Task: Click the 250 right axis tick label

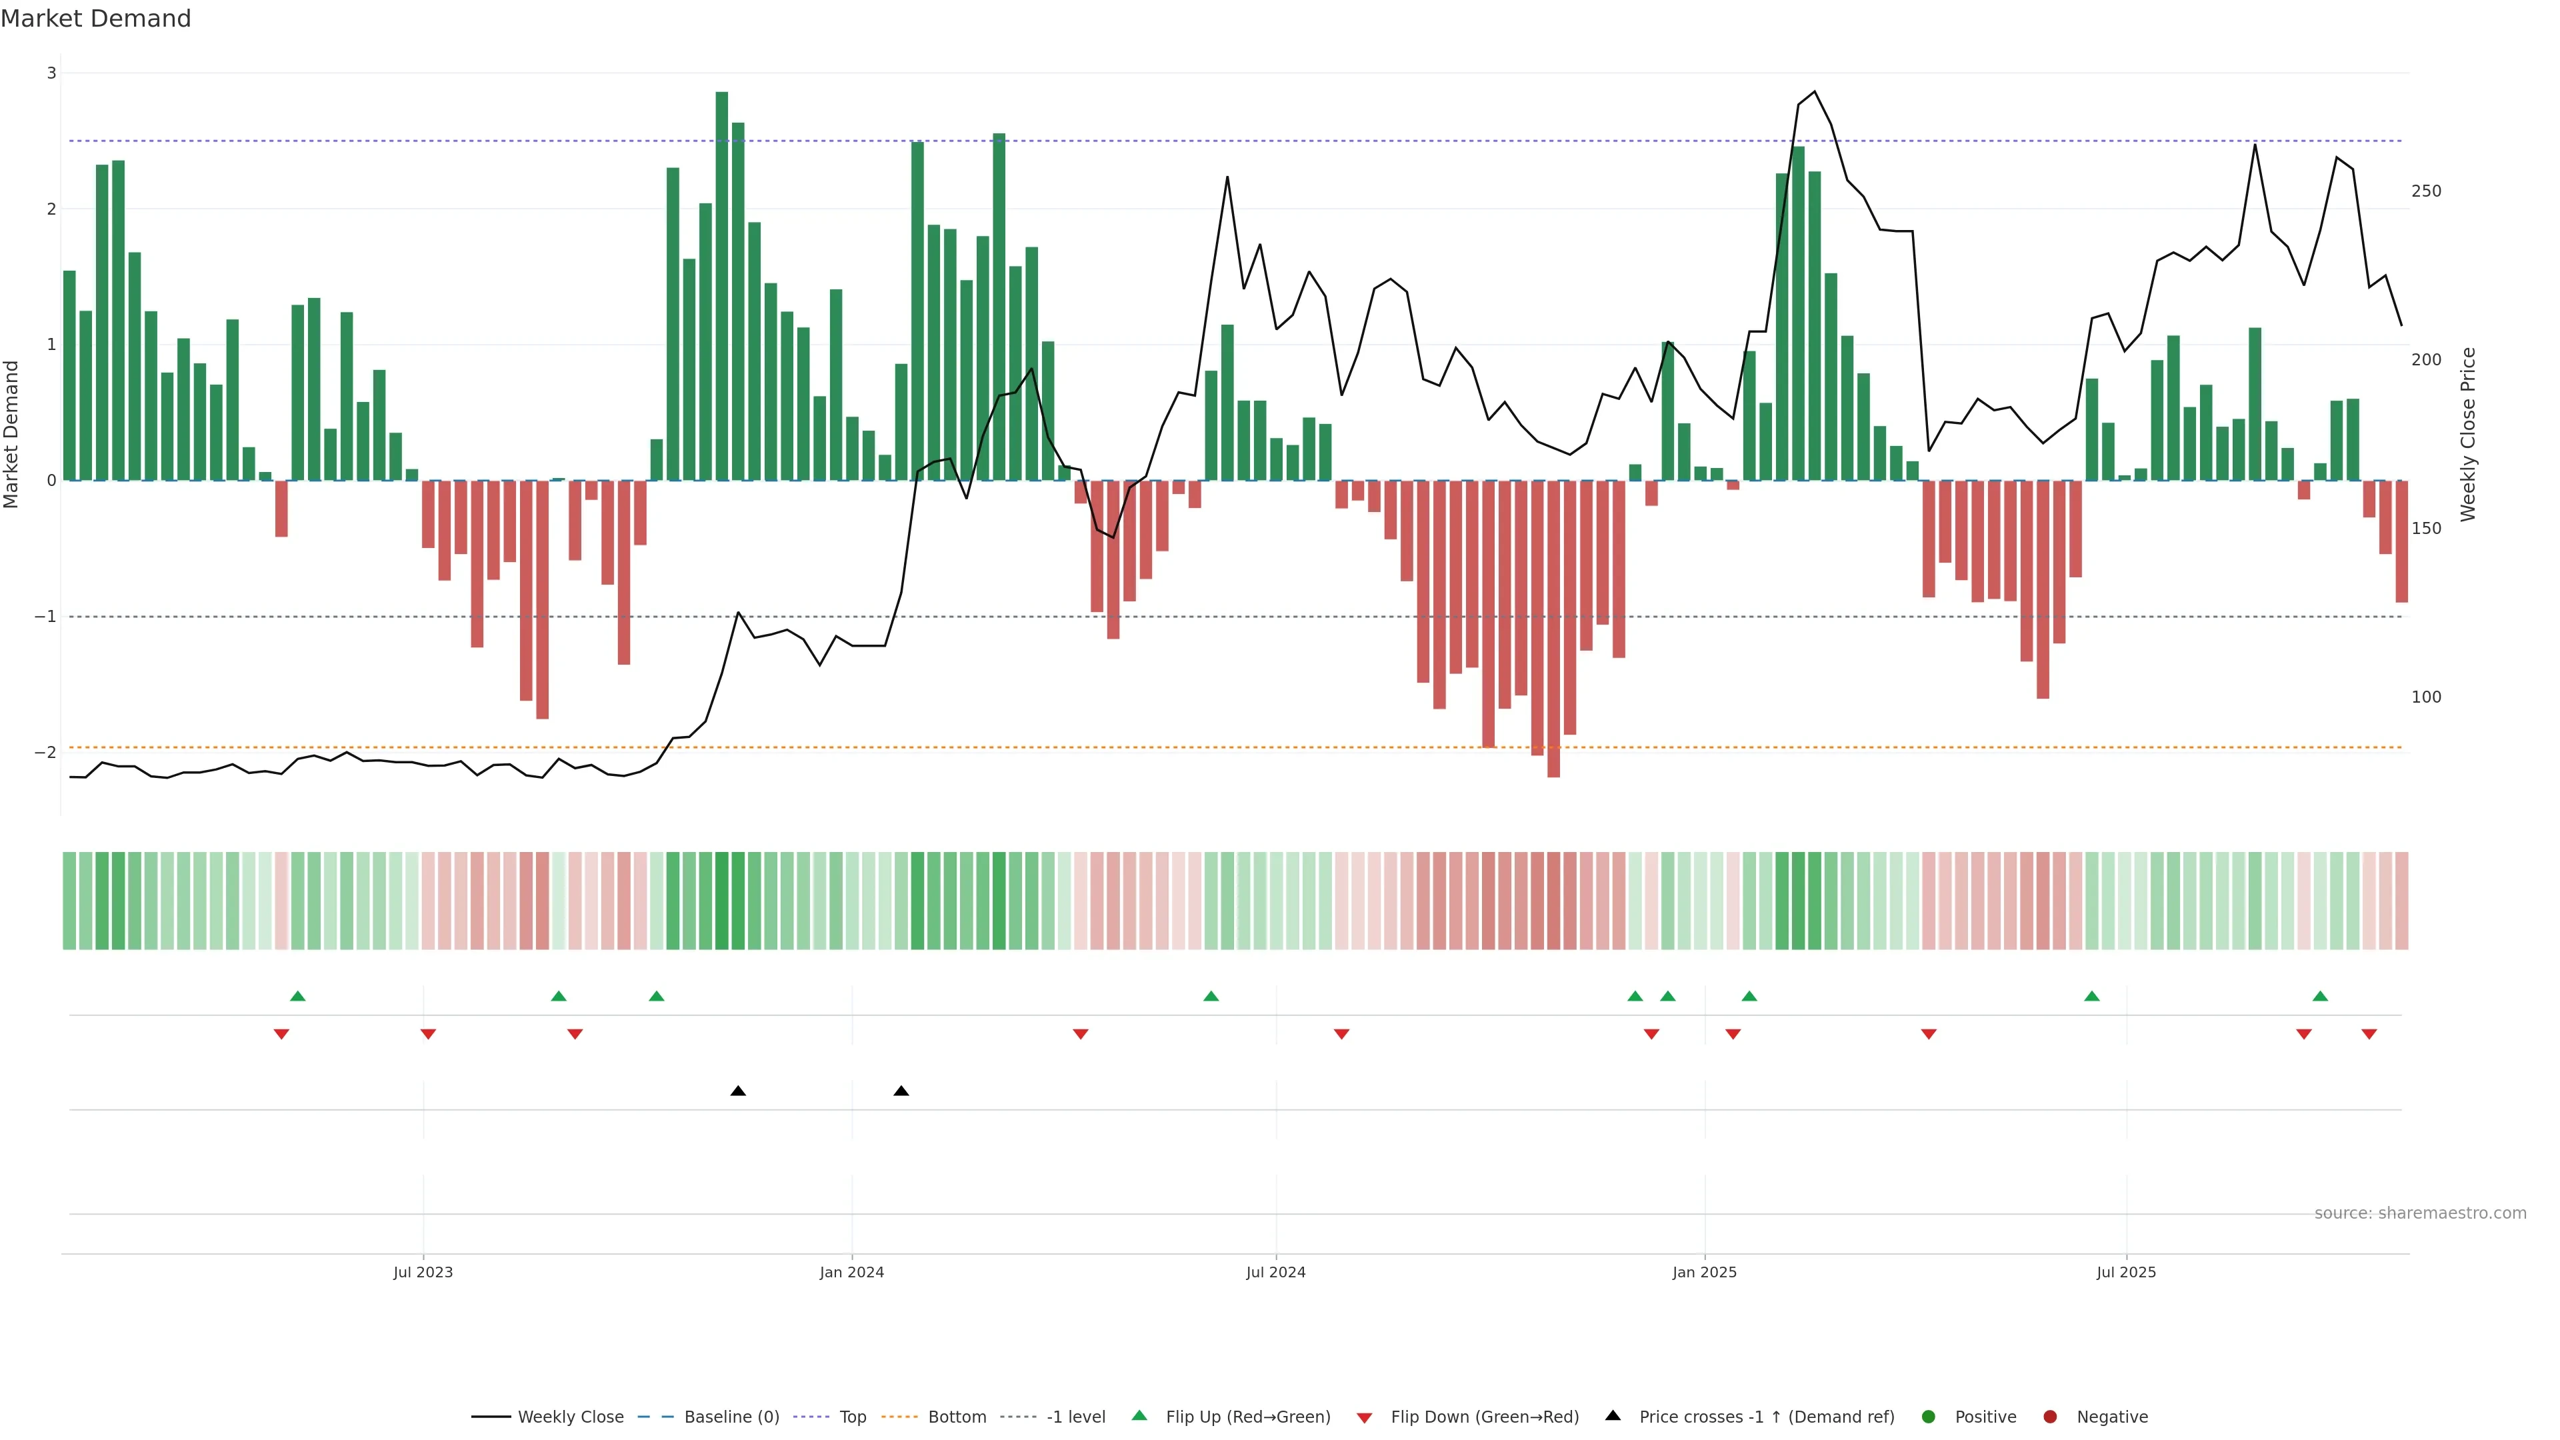Action: (x=2426, y=191)
